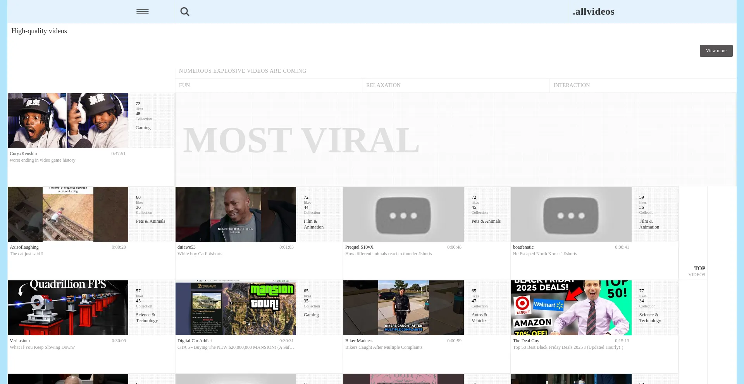Click The Deal Guy channel name
This screenshot has width=744, height=384.
tap(526, 341)
